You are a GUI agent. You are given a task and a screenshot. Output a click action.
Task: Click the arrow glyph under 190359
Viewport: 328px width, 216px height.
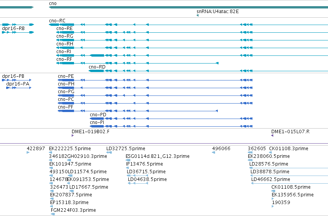tap(273, 207)
